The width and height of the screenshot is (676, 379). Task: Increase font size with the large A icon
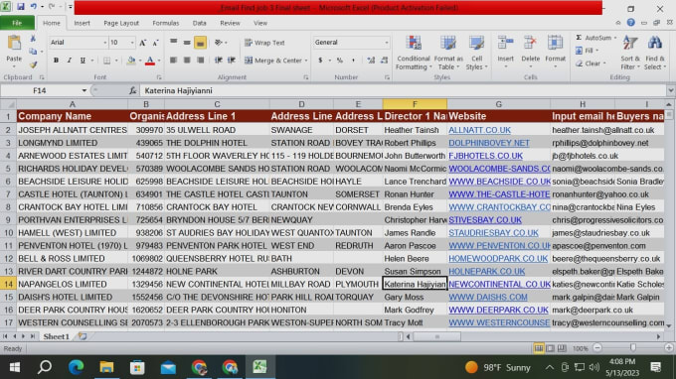pyautogui.click(x=143, y=43)
